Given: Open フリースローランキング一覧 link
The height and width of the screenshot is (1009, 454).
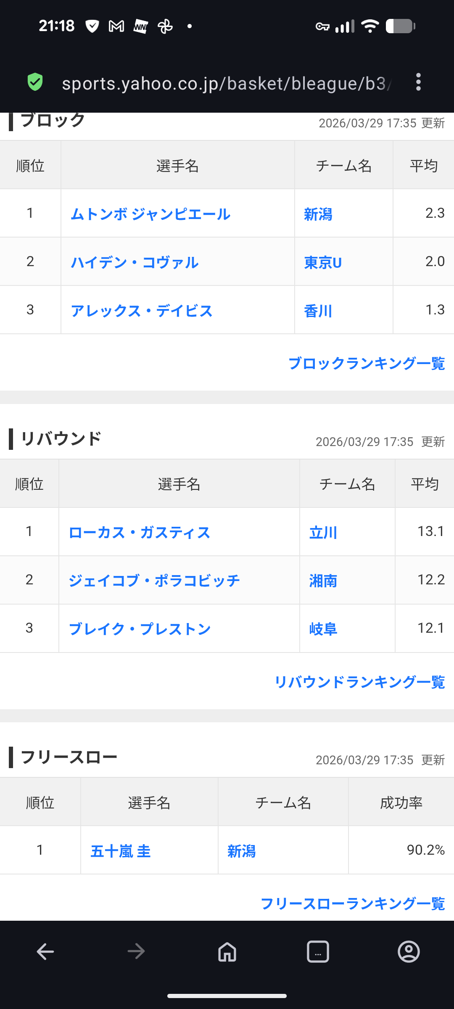Looking at the screenshot, I should 352,903.
